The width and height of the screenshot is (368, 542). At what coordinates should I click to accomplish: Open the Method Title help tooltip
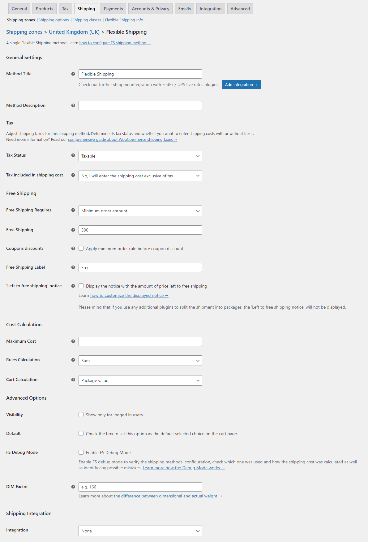tap(73, 74)
